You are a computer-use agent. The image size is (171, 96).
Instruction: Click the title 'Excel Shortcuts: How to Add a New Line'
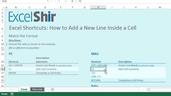(x=73, y=28)
